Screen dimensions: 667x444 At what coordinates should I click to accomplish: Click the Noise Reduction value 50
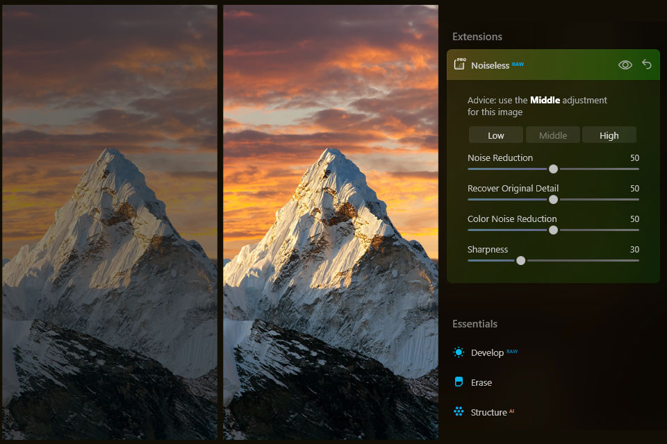pyautogui.click(x=634, y=158)
